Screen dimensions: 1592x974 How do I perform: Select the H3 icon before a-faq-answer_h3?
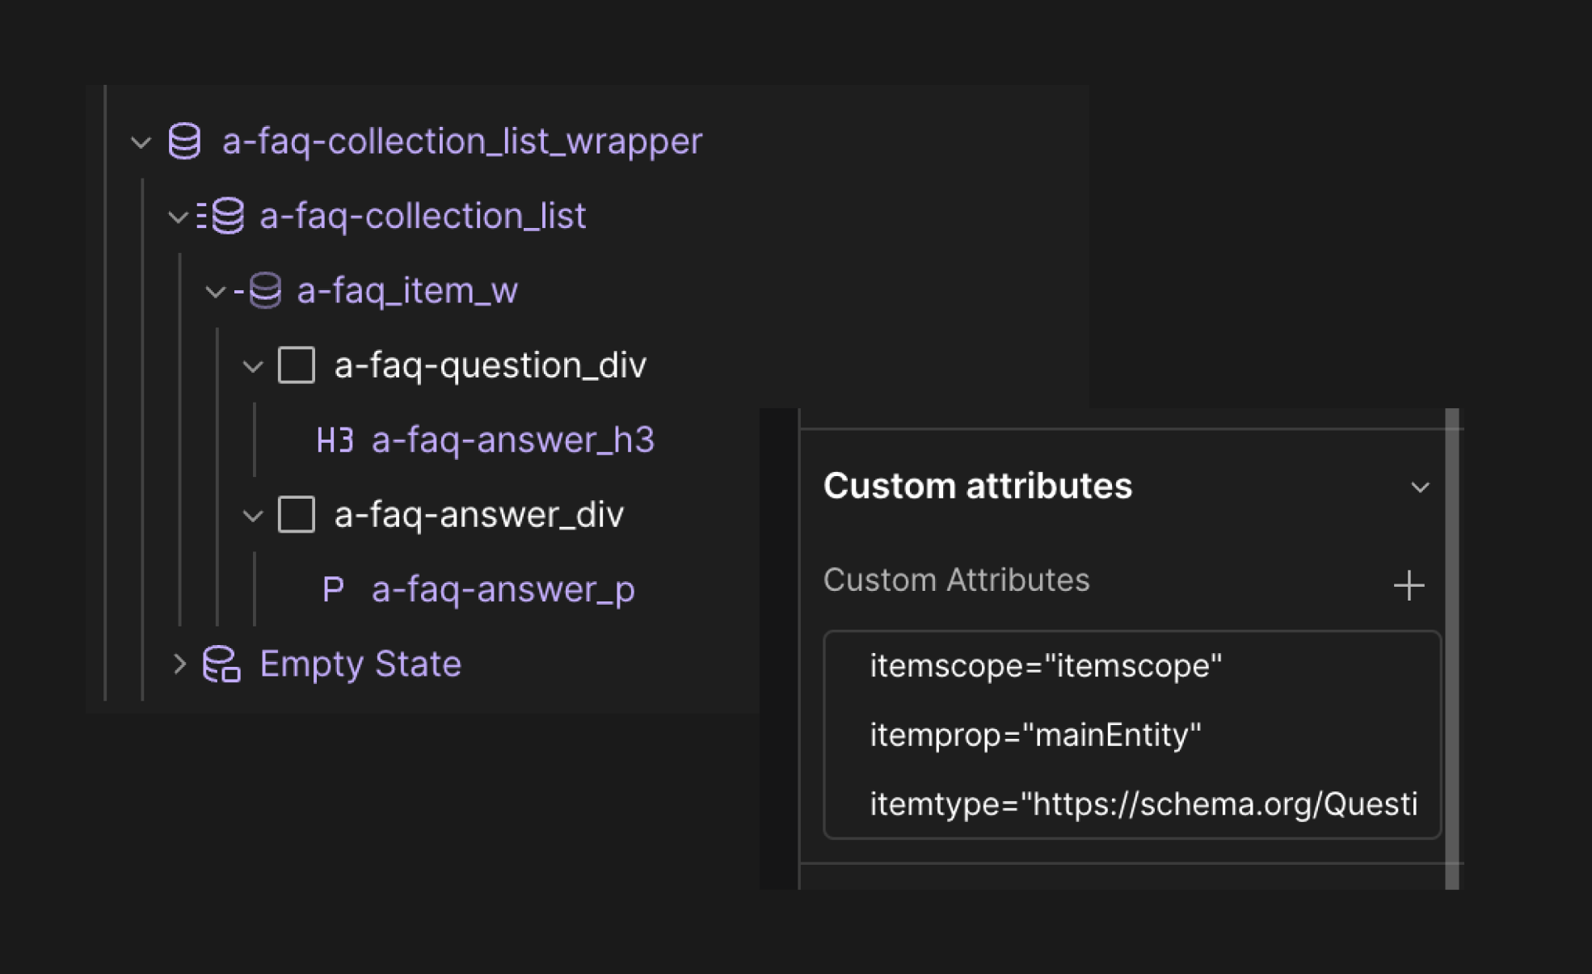[x=334, y=440]
